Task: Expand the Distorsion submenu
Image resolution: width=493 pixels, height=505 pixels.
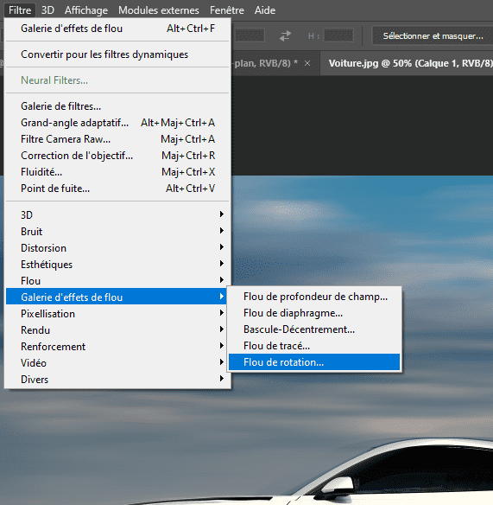Action: 117,247
